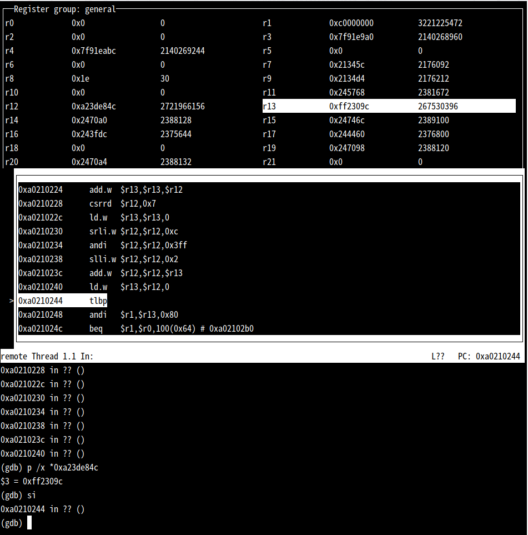Click the '(gdb) si' command line

click(18, 496)
